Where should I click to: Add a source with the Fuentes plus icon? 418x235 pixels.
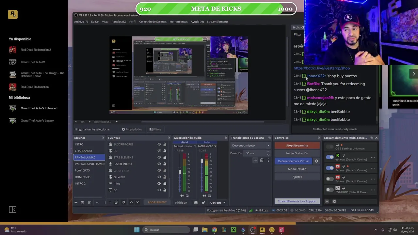click(110, 202)
